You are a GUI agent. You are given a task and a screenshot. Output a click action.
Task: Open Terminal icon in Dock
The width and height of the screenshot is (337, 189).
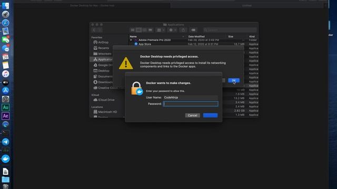tap(5, 133)
